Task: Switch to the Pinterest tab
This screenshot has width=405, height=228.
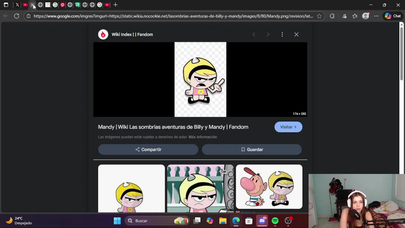Action: click(63, 5)
